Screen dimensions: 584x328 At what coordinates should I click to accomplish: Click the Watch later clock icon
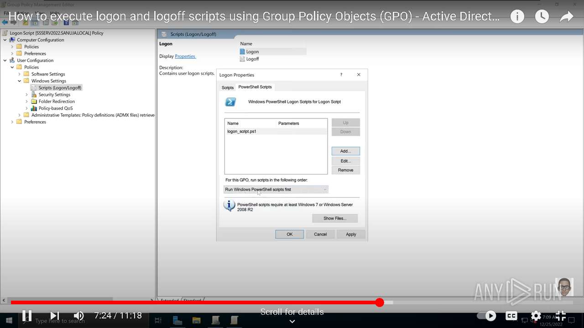[542, 17]
